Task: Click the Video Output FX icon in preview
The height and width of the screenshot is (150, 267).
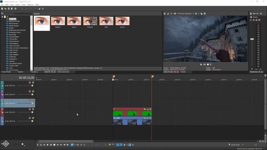Action: (171, 14)
